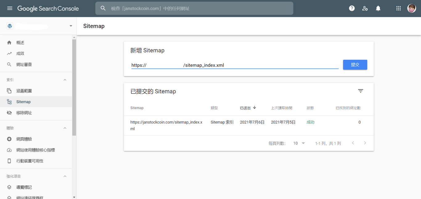This screenshot has height=199, width=421.
Task: View the notifications bell
Action: coord(378,8)
